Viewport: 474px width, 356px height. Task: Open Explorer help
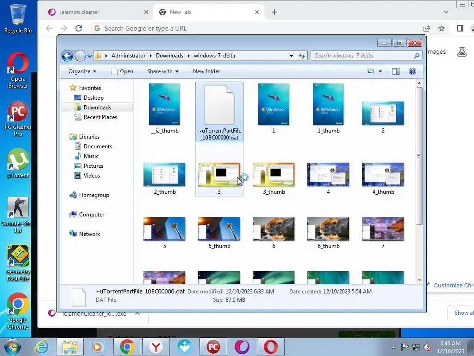click(412, 71)
